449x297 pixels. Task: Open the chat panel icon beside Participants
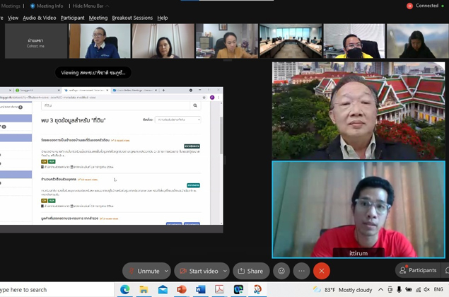(x=446, y=270)
